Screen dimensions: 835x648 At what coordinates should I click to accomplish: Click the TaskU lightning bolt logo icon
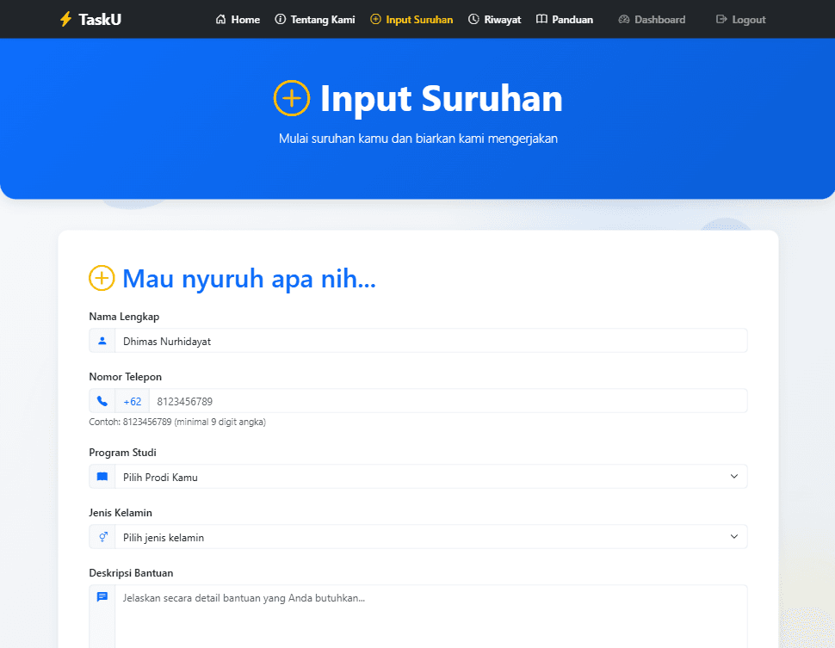pyautogui.click(x=65, y=19)
